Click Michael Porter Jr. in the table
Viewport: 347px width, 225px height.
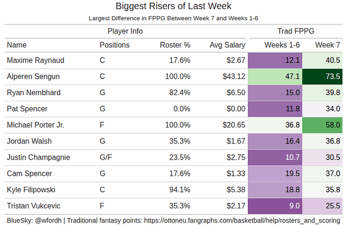click(x=36, y=125)
